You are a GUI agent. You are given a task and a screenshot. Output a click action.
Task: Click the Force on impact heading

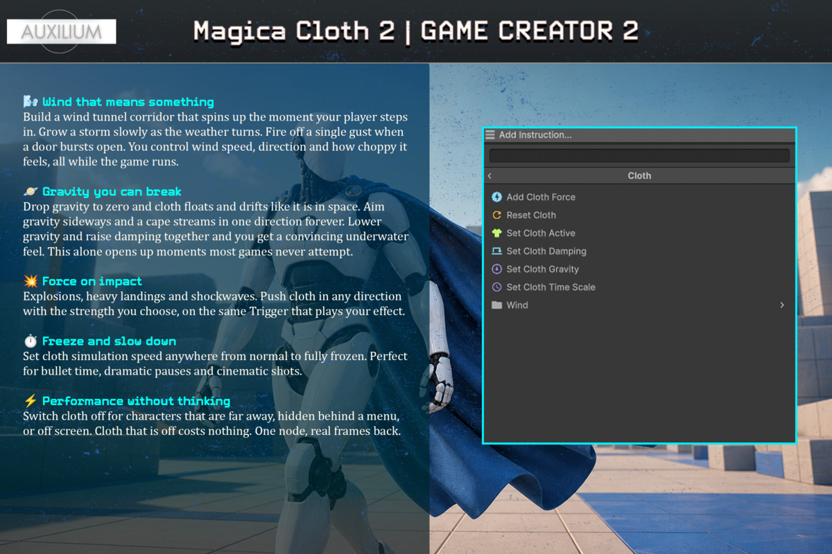(92, 281)
